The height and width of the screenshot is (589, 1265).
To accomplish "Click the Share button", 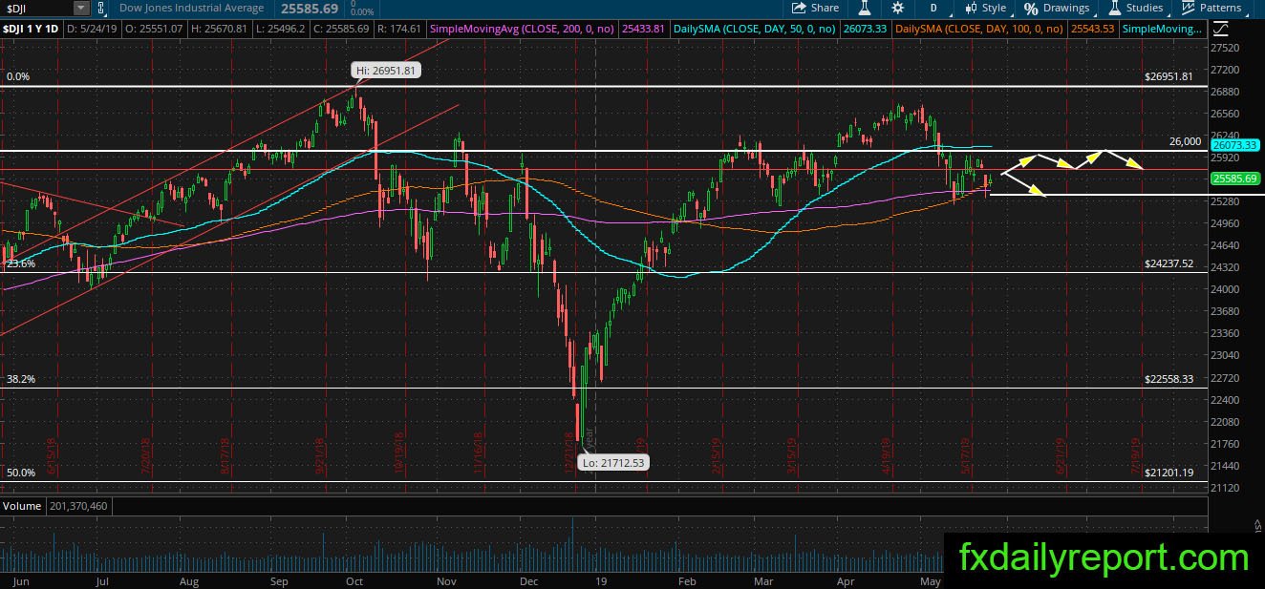I will [814, 8].
